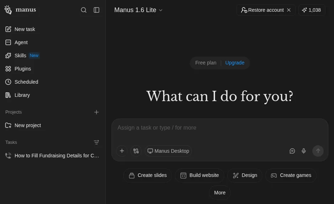Click the Upgrade link
334x204 pixels.
tap(235, 63)
